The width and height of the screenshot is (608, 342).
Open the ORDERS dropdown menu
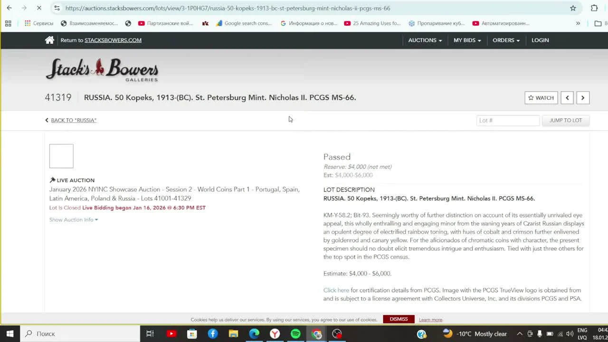(x=505, y=40)
